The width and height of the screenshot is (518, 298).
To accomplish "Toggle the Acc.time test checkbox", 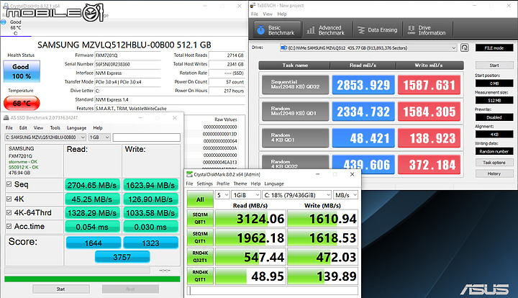I will pos(9,226).
